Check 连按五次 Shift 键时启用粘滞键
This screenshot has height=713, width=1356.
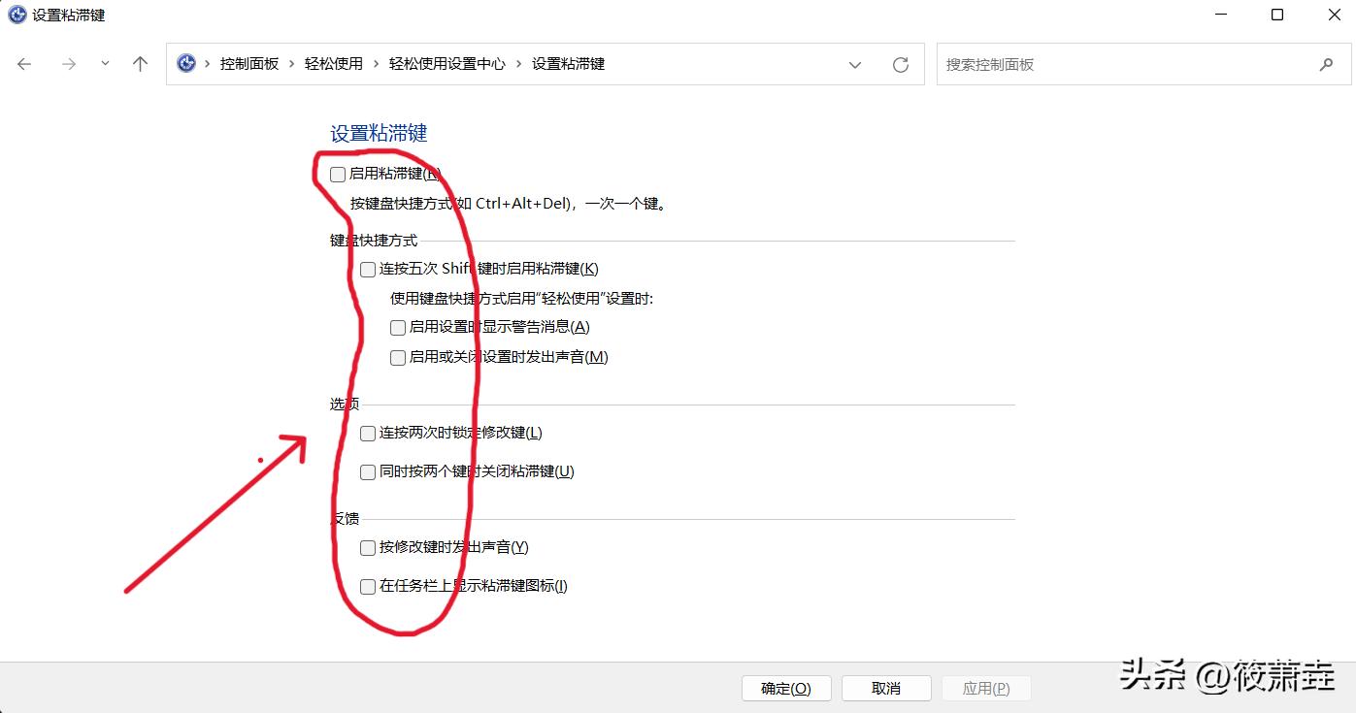pos(367,269)
